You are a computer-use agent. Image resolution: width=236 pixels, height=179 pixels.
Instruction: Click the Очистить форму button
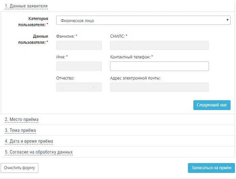(x=19, y=168)
